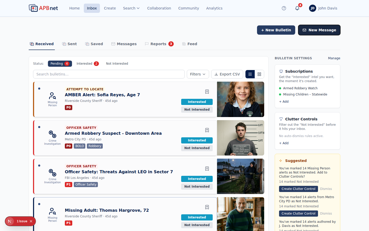
Task: Filter status by Not Interested
Action: point(117,64)
